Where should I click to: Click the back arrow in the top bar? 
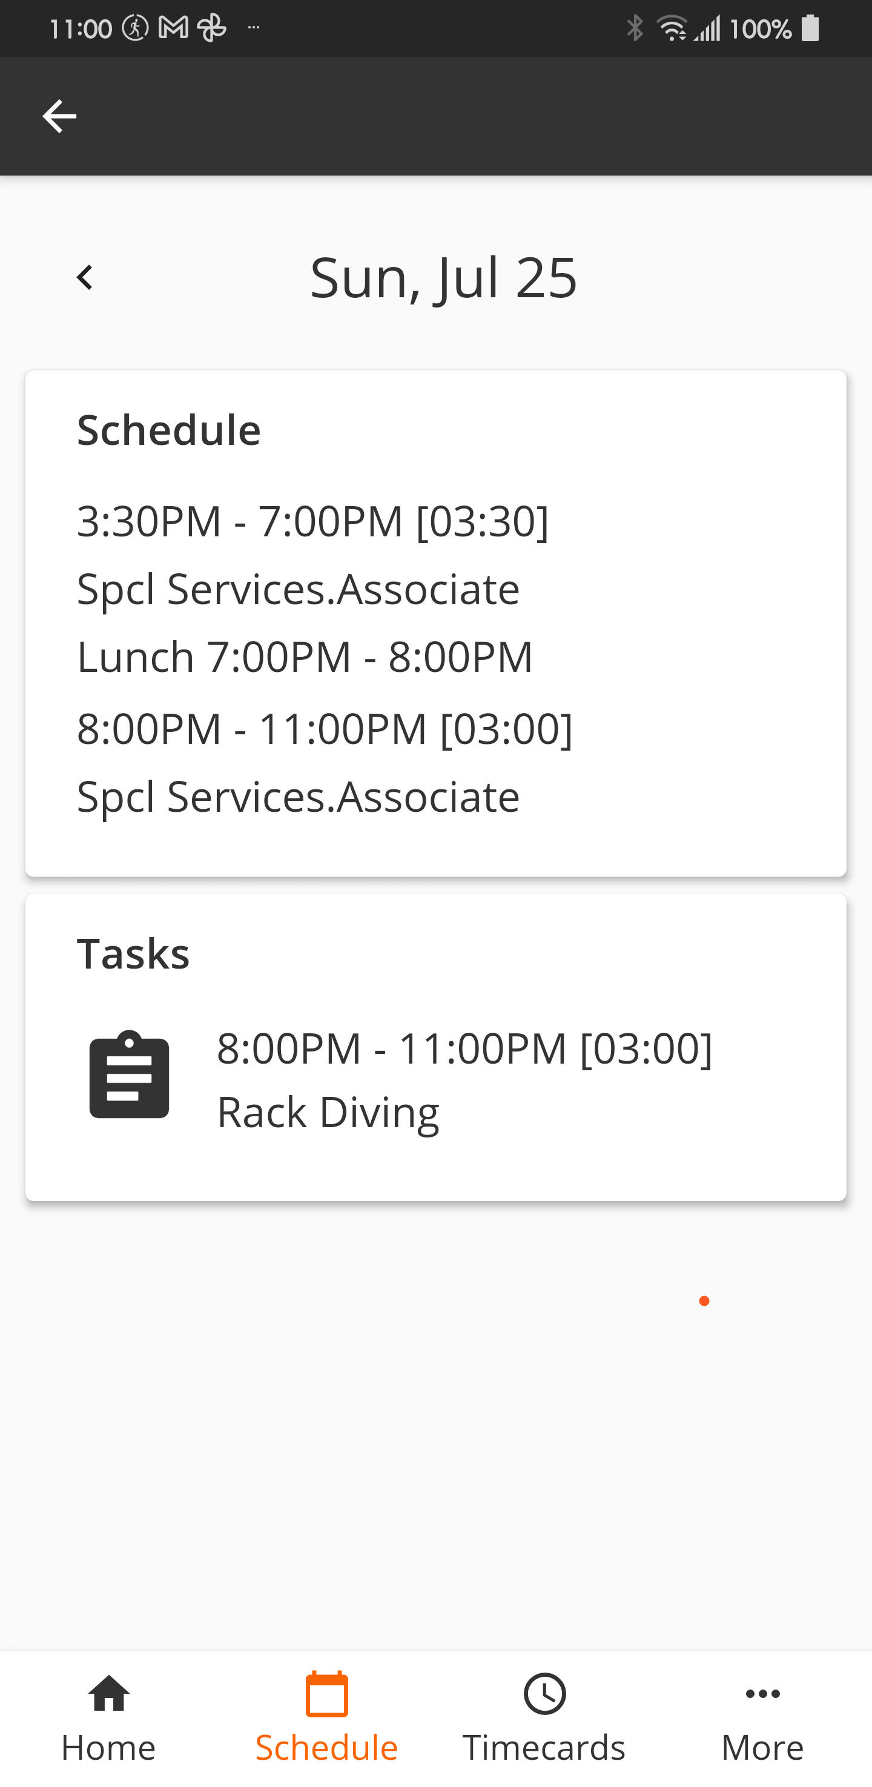pos(59,116)
